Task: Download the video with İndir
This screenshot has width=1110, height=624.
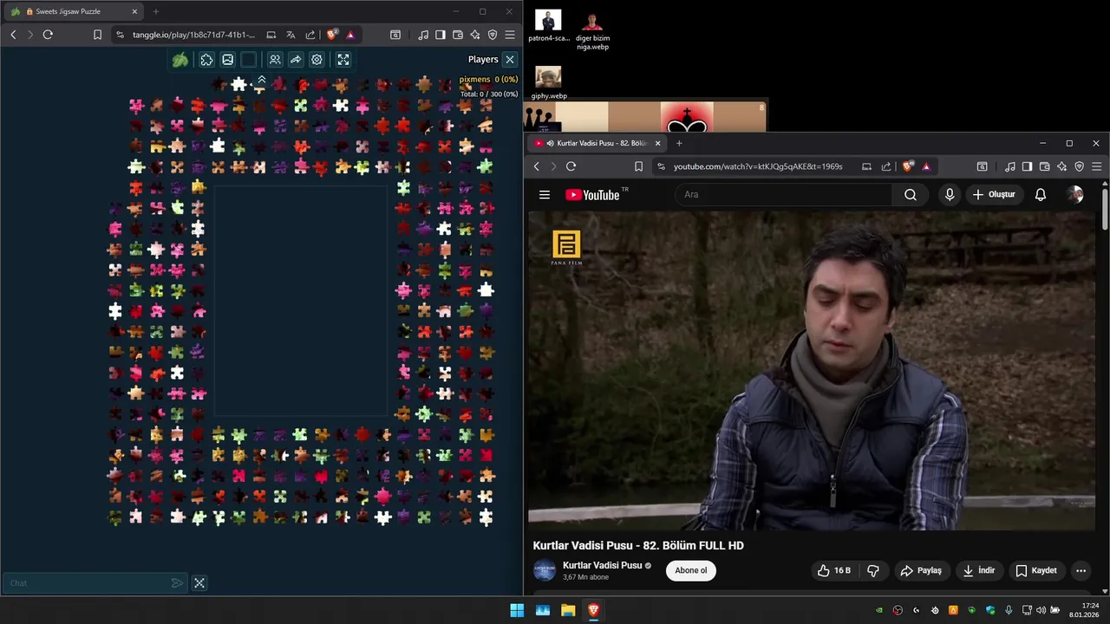Action: click(978, 570)
